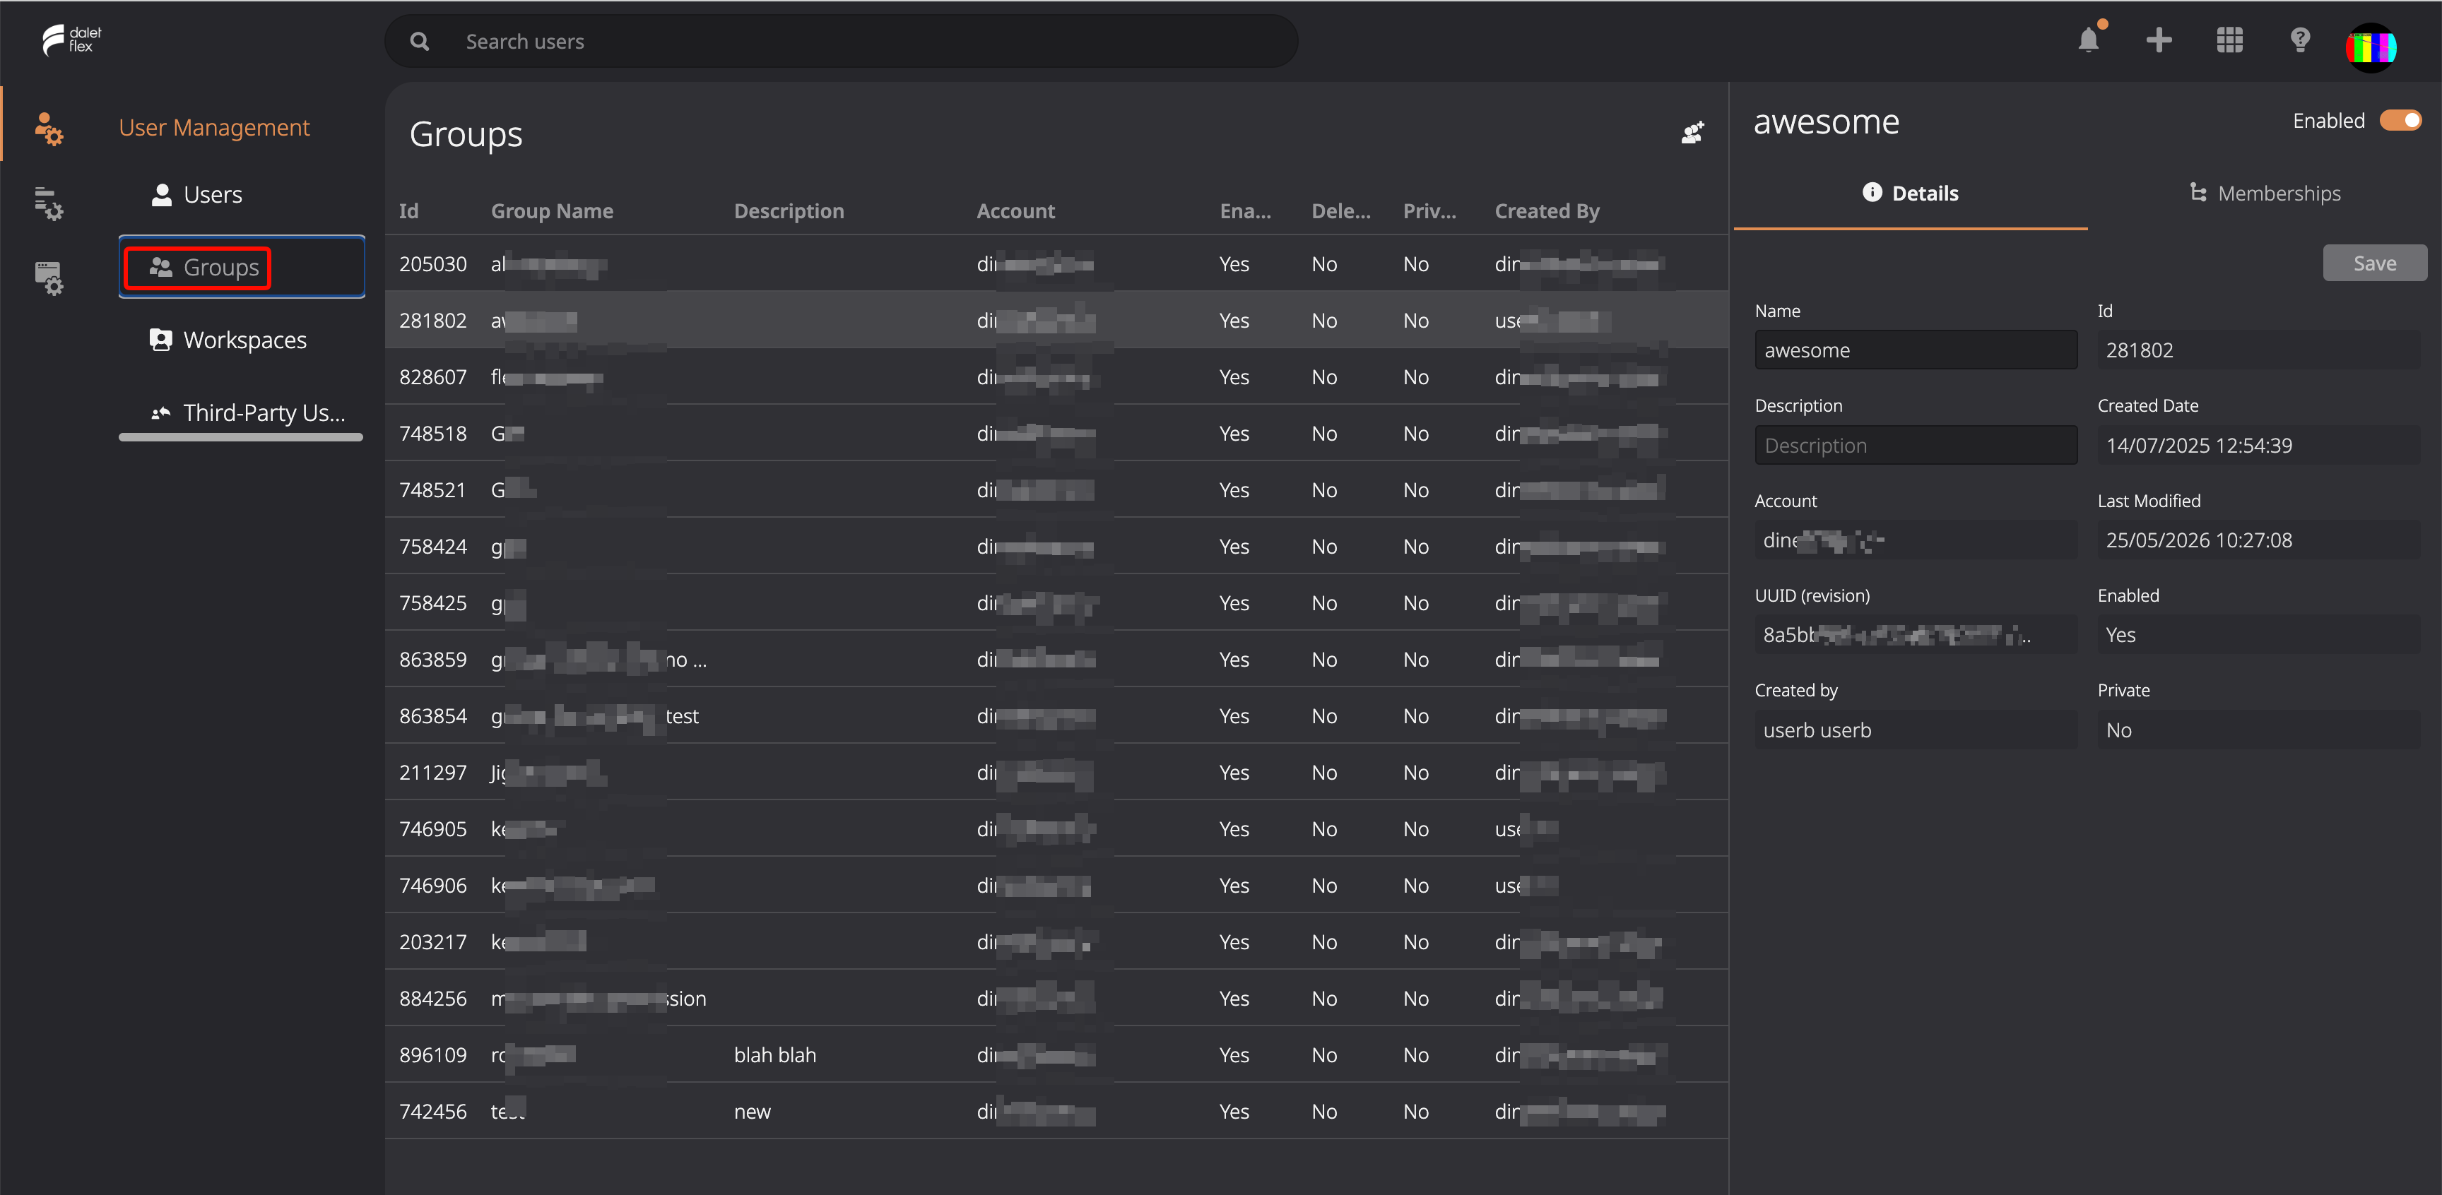Click the plus create icon
The width and height of the screenshot is (2442, 1195).
coord(2159,40)
